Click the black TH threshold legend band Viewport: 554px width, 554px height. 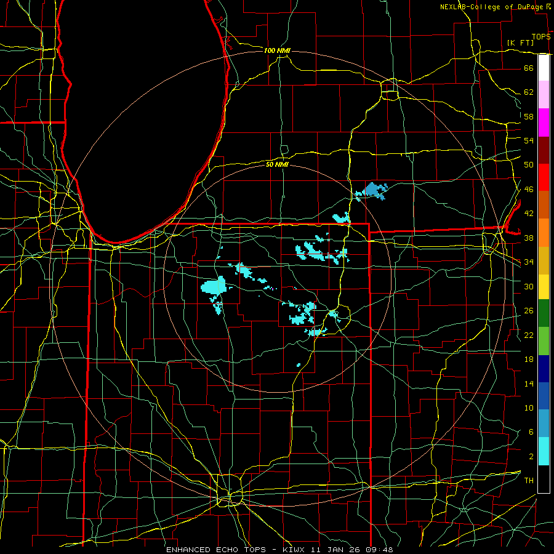(x=544, y=479)
